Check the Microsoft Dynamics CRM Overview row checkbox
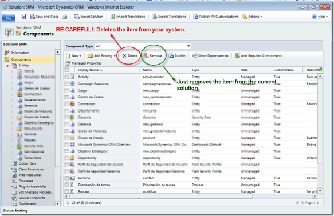This screenshot has width=334, height=216. tap(66, 145)
